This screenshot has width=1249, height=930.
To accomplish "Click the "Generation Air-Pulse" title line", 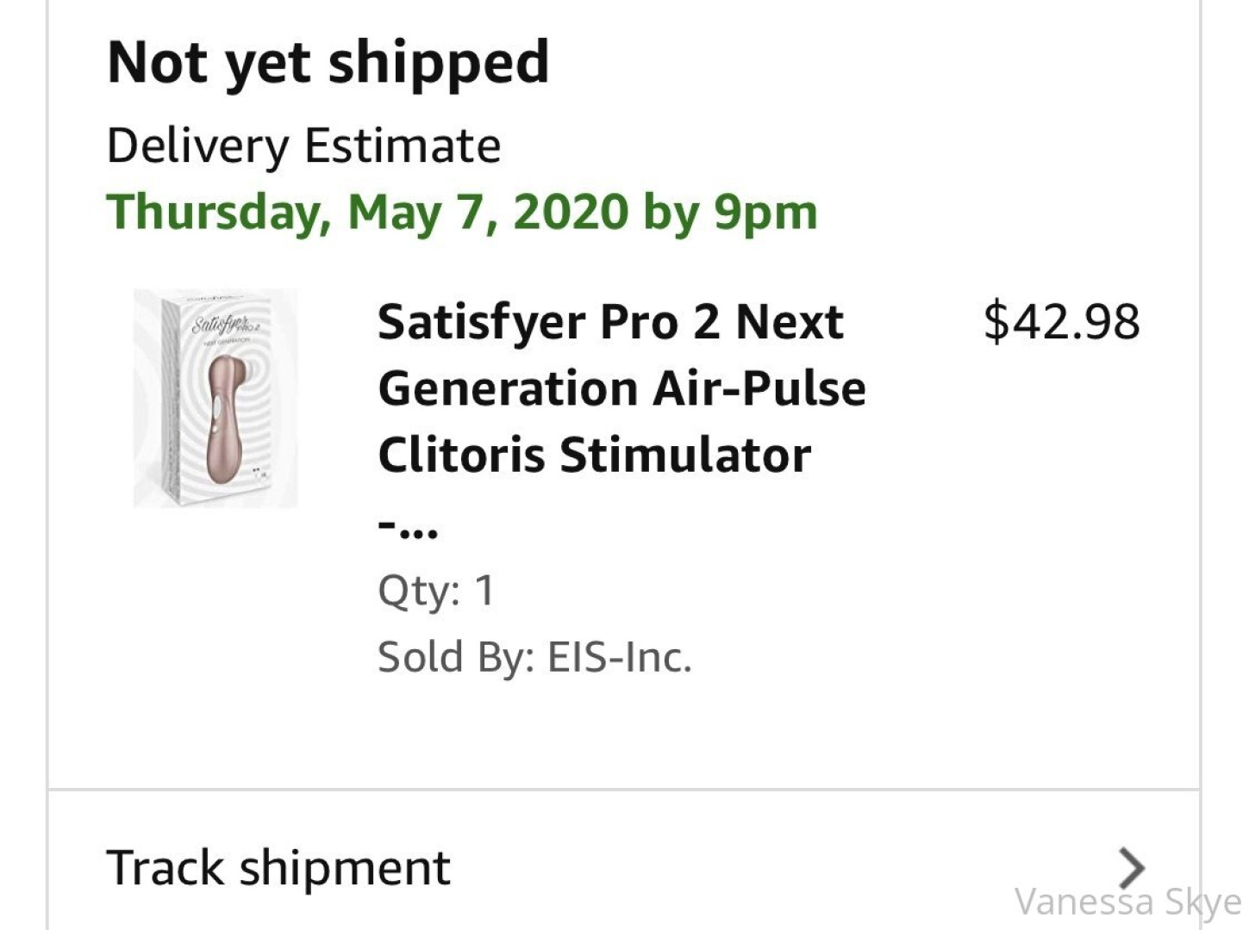I will pos(621,388).
